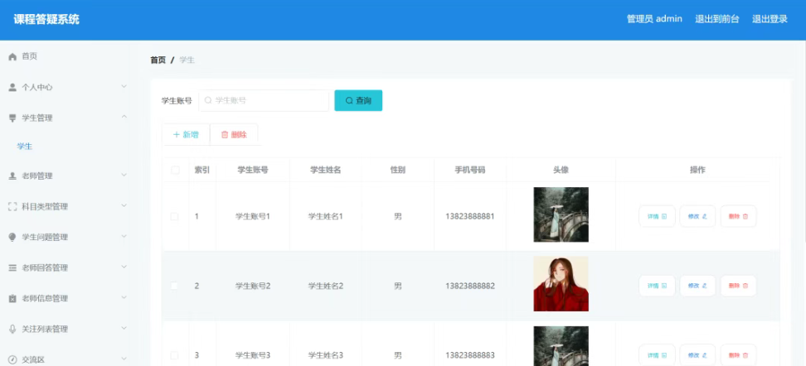Screen dimensions: 806x366
Task: Expand the 学生问题管理 chevron
Action: point(124,236)
